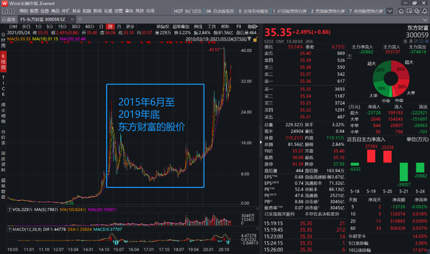The height and width of the screenshot is (254, 430).
Task: Open the 我的 menu
Action: 23,11
